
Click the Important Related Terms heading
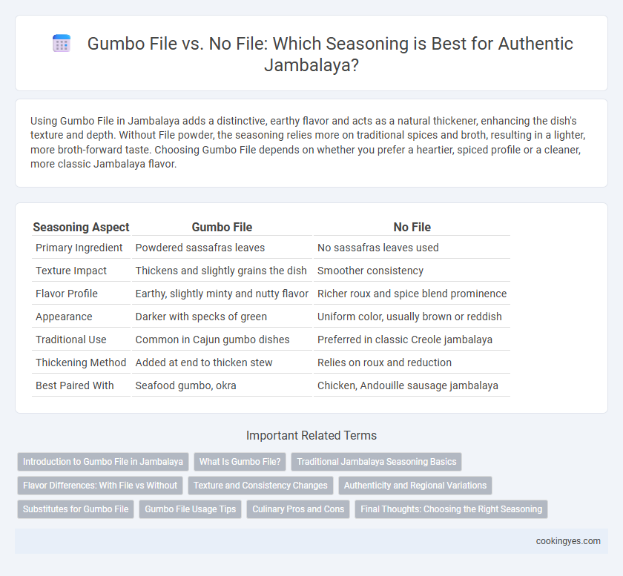311,435
